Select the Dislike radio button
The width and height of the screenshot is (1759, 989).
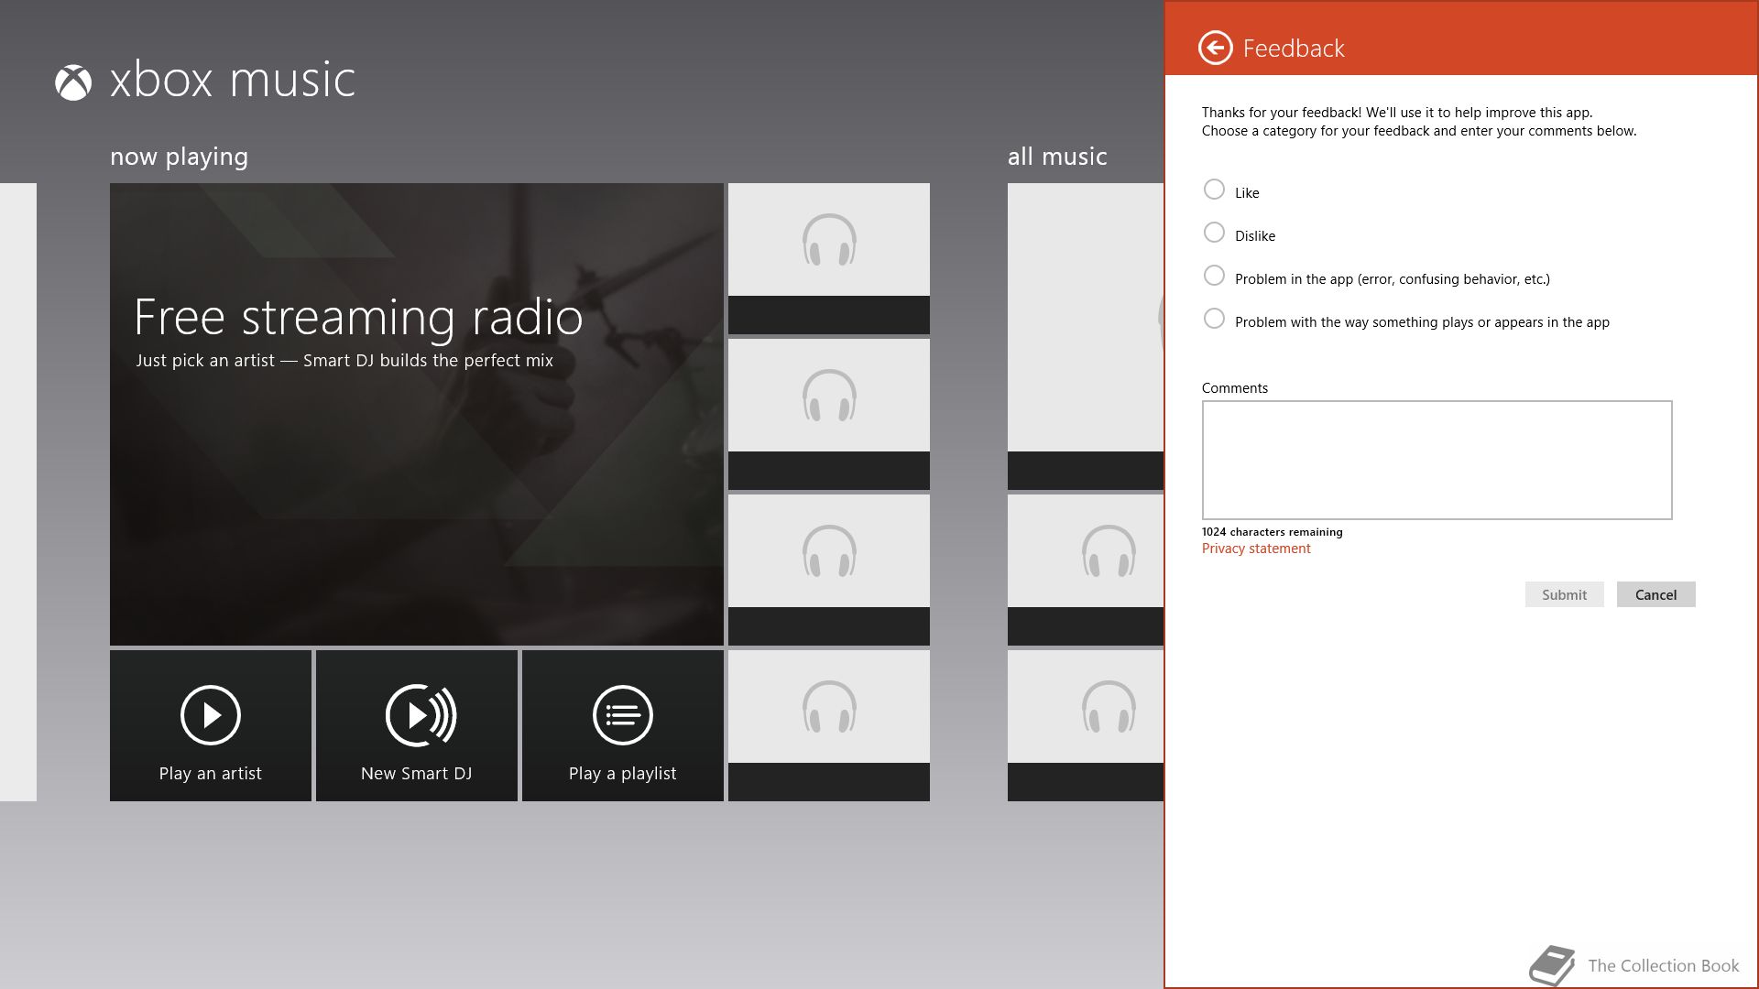coord(1214,233)
